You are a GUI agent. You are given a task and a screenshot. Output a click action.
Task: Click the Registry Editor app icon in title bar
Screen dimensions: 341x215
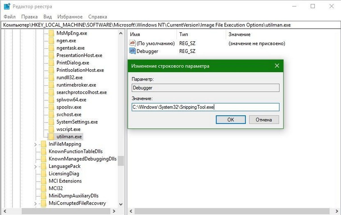7,6
